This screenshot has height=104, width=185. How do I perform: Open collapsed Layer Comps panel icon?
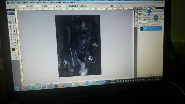[x=136, y=25]
